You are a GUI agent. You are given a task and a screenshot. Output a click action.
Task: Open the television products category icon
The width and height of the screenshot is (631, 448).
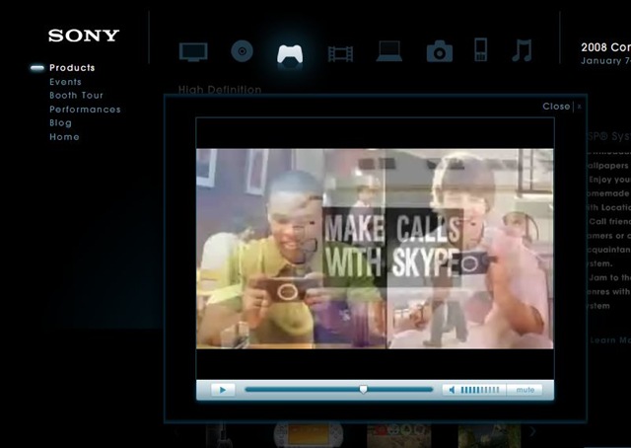point(193,51)
